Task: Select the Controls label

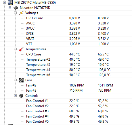Action: [x=32, y=96]
